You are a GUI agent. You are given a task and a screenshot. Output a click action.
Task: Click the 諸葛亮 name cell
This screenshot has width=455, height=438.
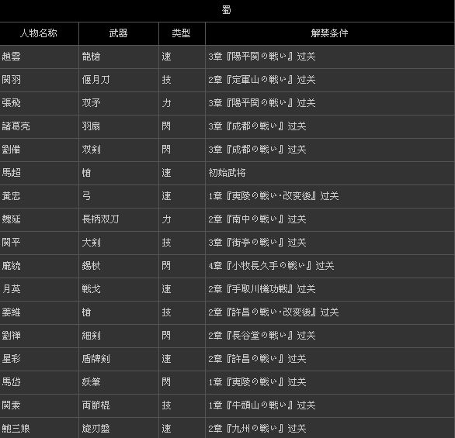pos(39,126)
